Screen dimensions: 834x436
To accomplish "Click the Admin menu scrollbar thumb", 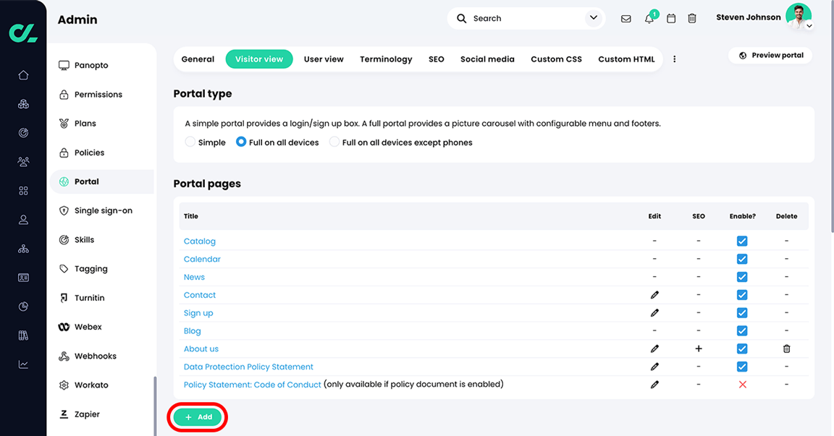I will pos(156,406).
